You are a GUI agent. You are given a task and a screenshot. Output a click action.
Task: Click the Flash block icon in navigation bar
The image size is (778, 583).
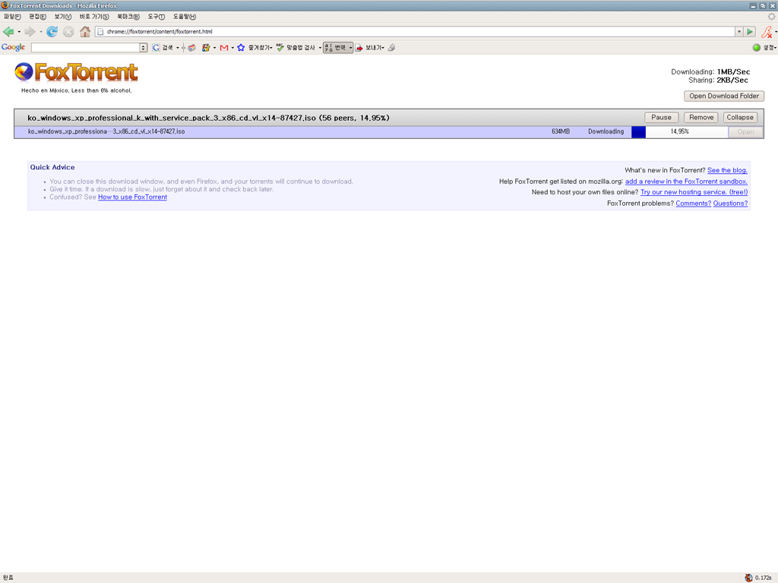pos(767,32)
